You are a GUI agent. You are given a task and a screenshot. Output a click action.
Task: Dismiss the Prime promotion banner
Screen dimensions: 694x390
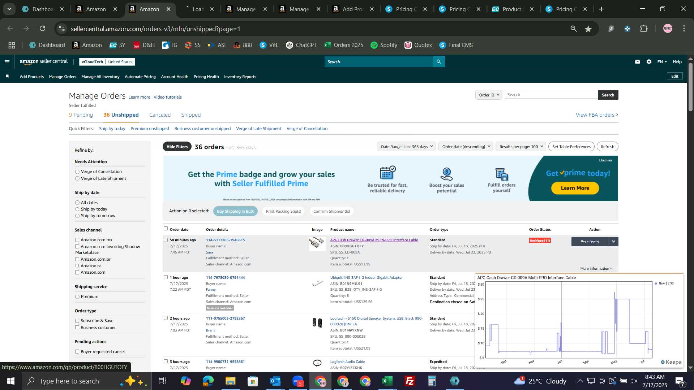pyautogui.click(x=605, y=160)
